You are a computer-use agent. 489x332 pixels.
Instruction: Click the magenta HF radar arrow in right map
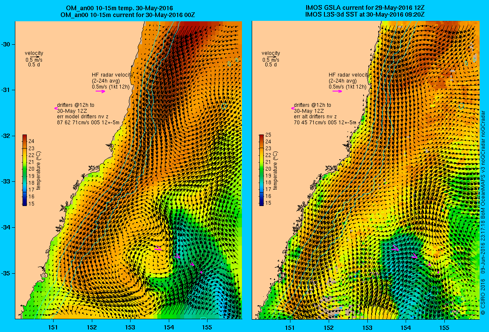pyautogui.click(x=337, y=92)
